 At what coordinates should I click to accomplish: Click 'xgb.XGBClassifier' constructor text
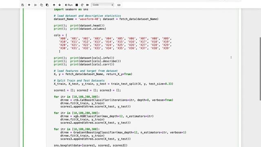click(x=87, y=116)
